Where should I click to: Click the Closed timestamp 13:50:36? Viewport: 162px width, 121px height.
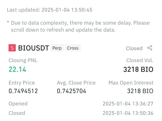[128, 113]
